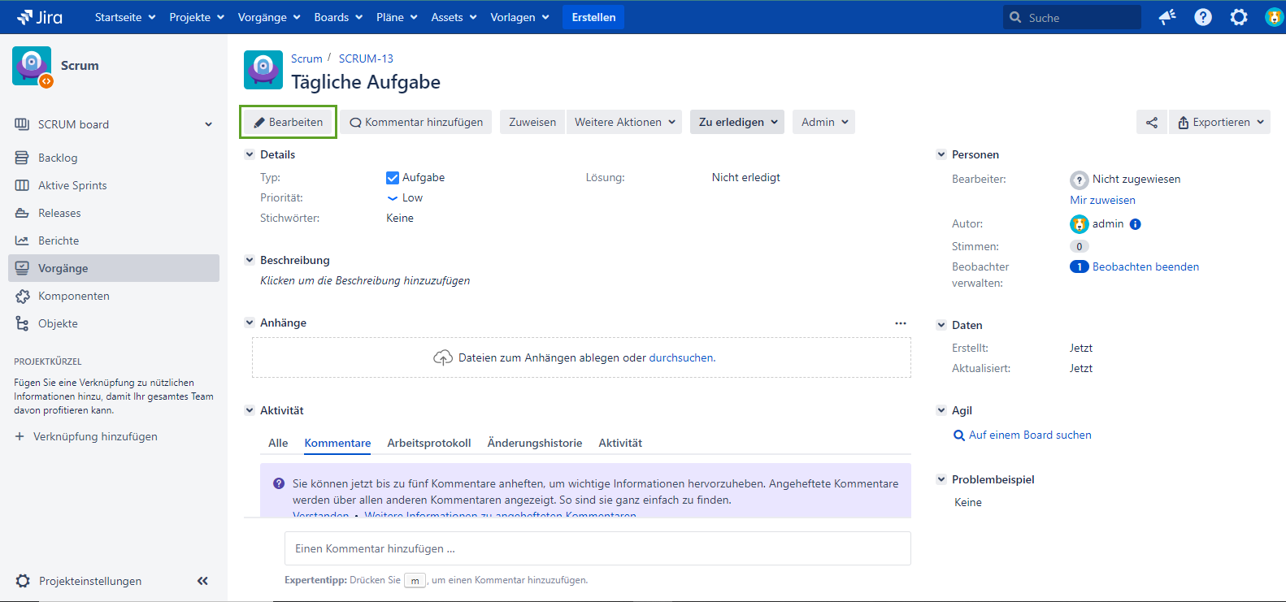This screenshot has height=602, width=1286.
Task: Open attachments three-dots options menu
Action: pyautogui.click(x=901, y=323)
